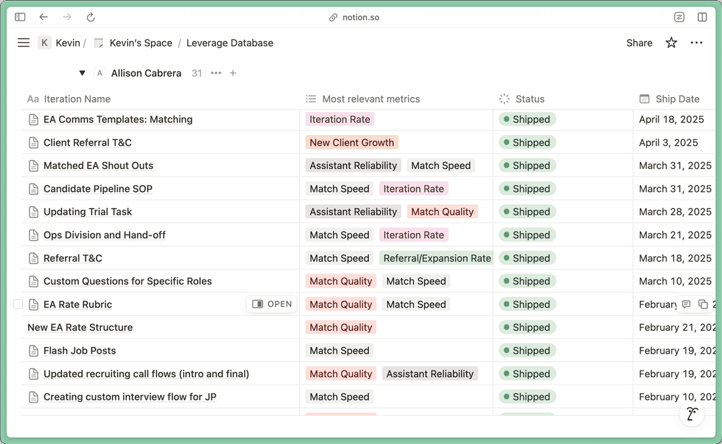Open EA Rate Rubric in side peek
Screen dimensions: 722x444
coord(272,304)
